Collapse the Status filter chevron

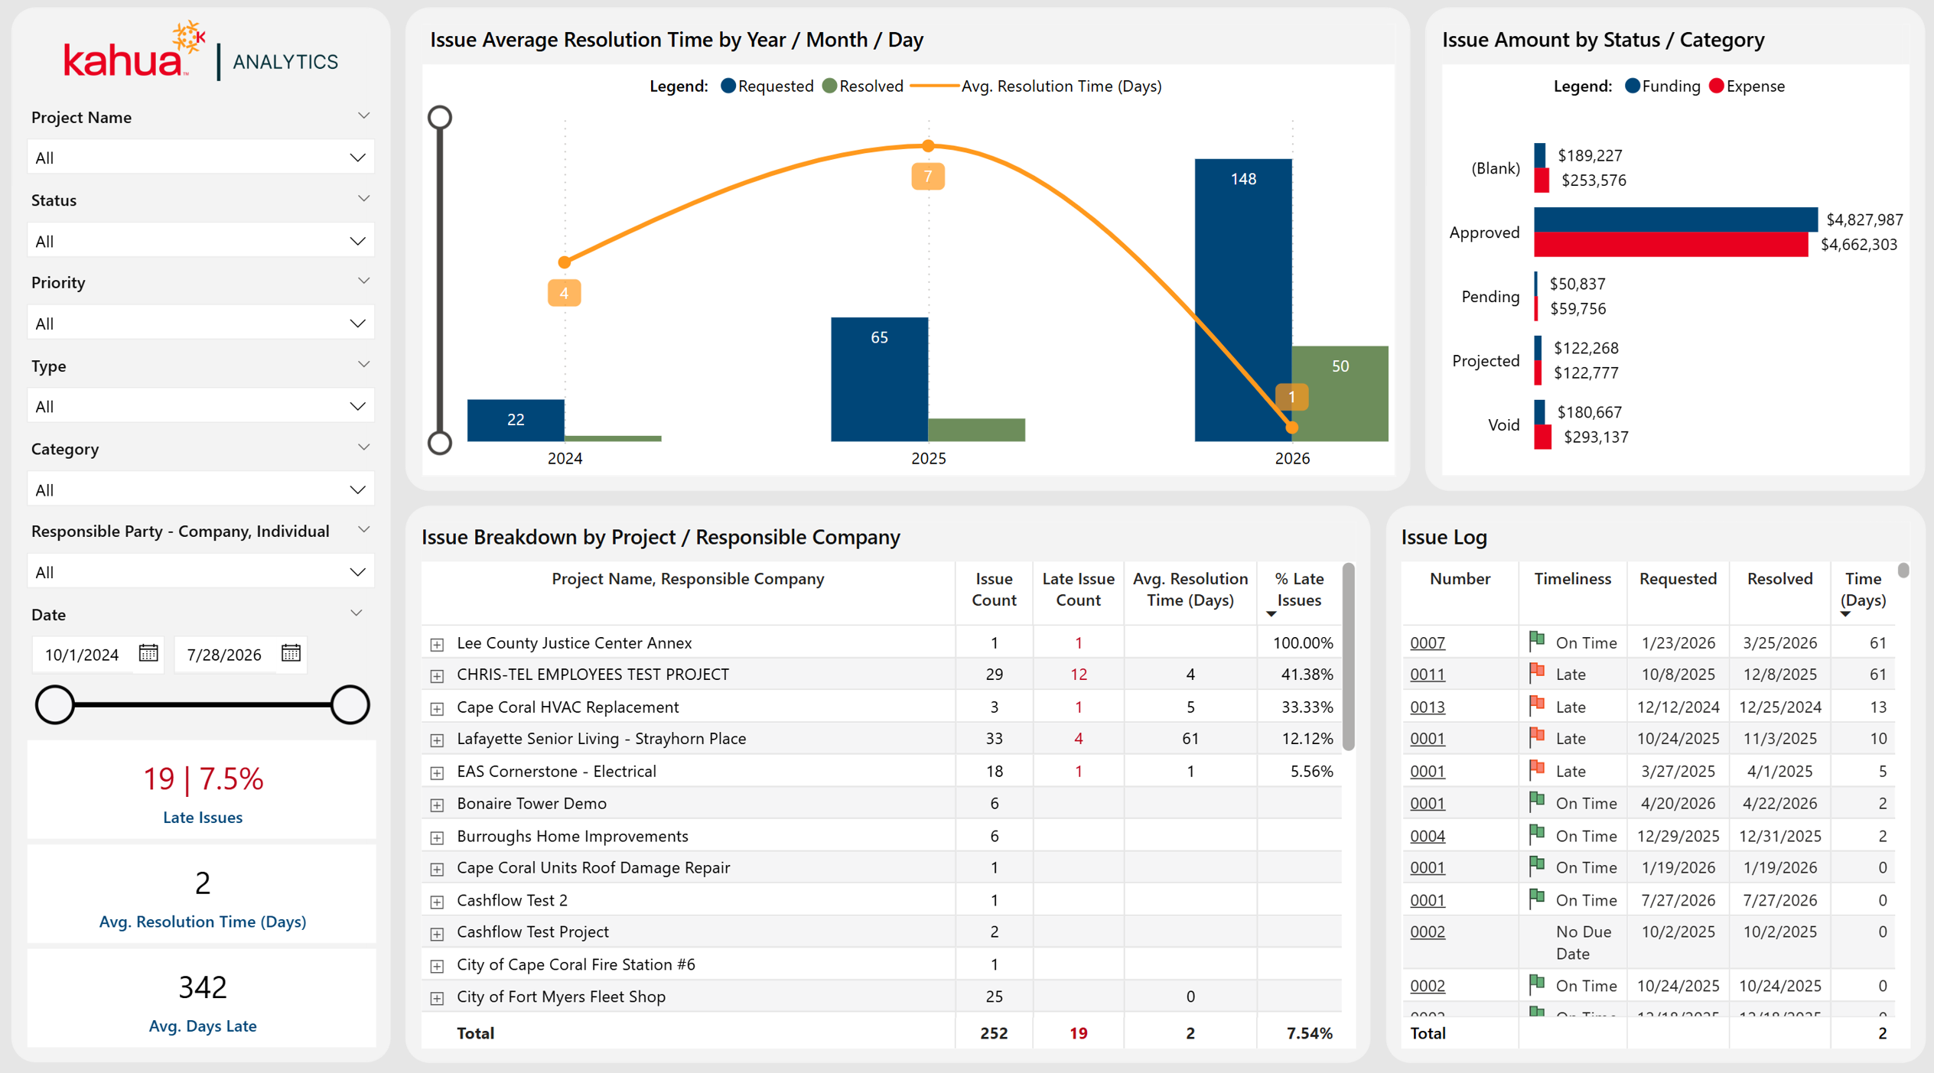pos(363,199)
